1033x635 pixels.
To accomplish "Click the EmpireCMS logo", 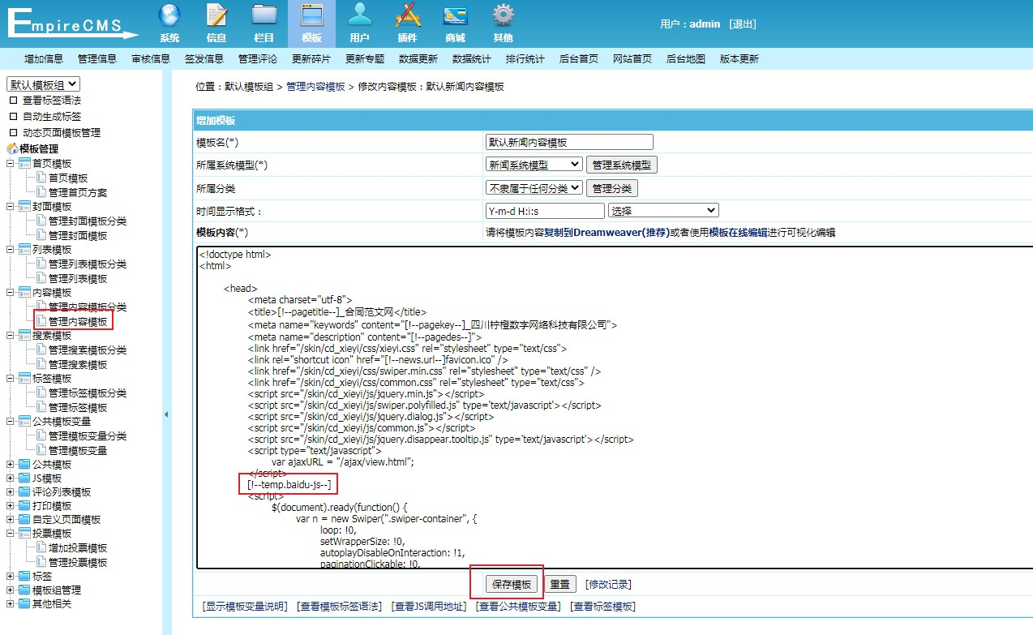I will click(73, 23).
